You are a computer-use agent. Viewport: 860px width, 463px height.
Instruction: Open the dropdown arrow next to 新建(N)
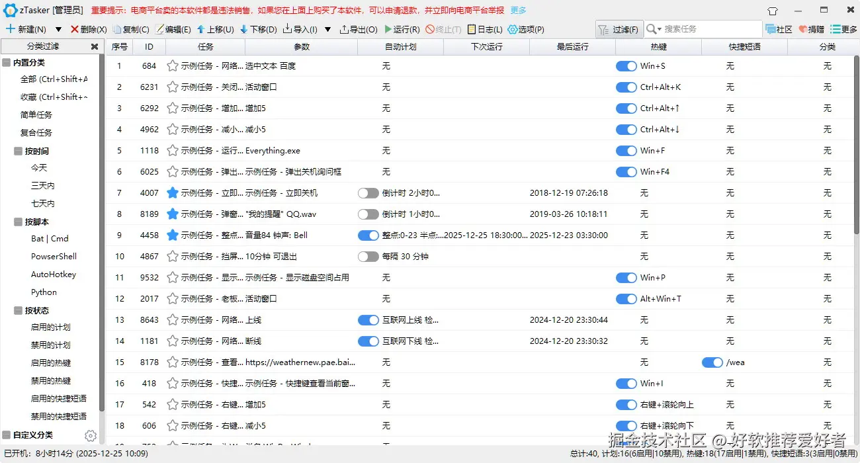pos(58,30)
